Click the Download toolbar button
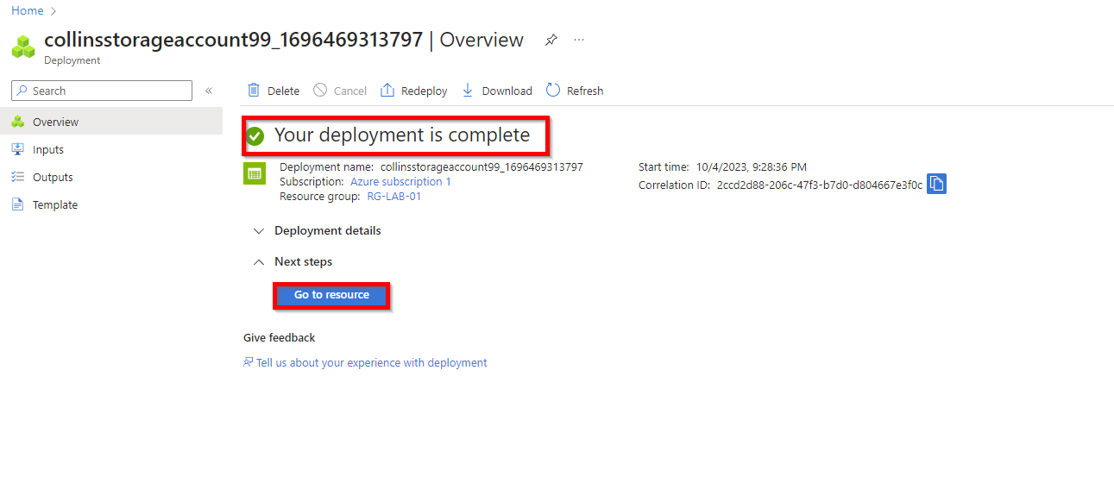This screenshot has height=502, width=1114. pos(497,91)
